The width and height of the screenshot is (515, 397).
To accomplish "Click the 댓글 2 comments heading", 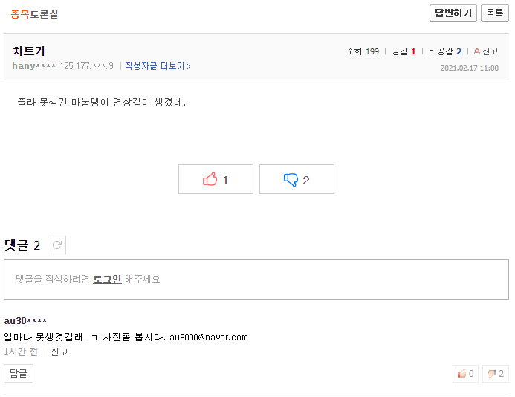I will (x=22, y=245).
